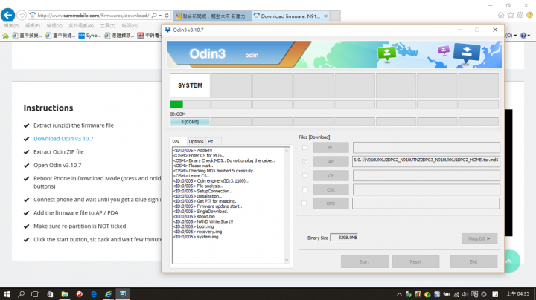Open the Store icon on the taskbar
The height and width of the screenshot is (300, 536).
(50, 294)
